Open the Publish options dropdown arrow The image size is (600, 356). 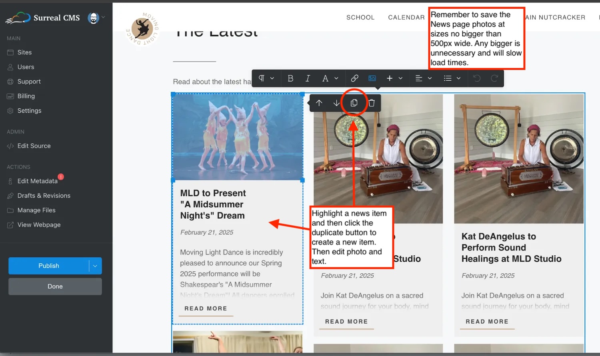(x=95, y=266)
